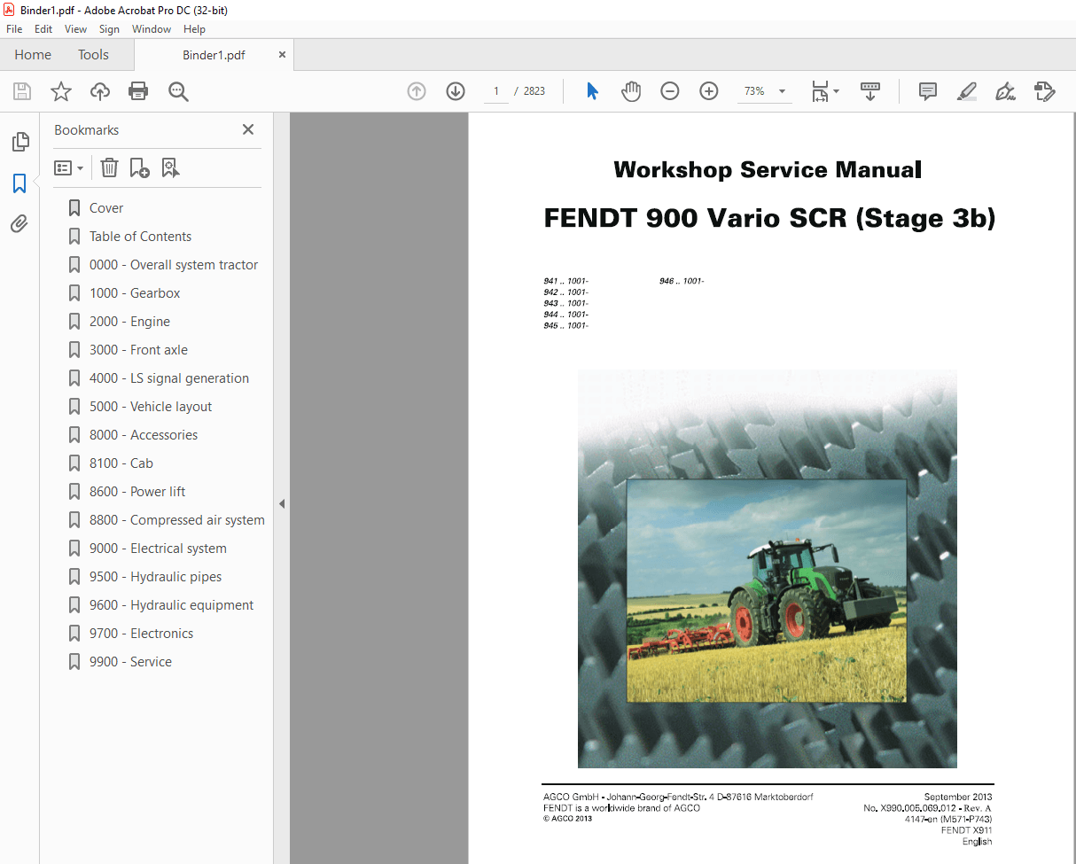Delete the selected bookmark with trash icon
Image resolution: width=1076 pixels, height=864 pixels.
pos(109,167)
